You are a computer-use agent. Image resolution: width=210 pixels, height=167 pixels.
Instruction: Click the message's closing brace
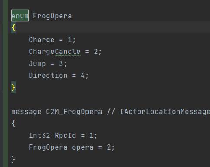point(13,159)
